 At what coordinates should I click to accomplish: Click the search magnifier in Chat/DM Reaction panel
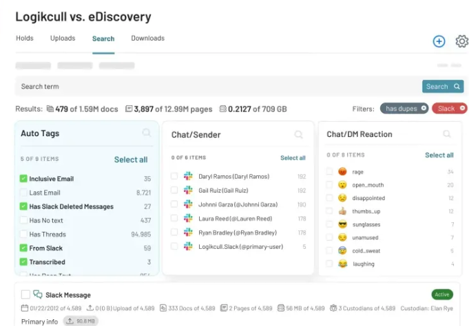click(x=446, y=134)
